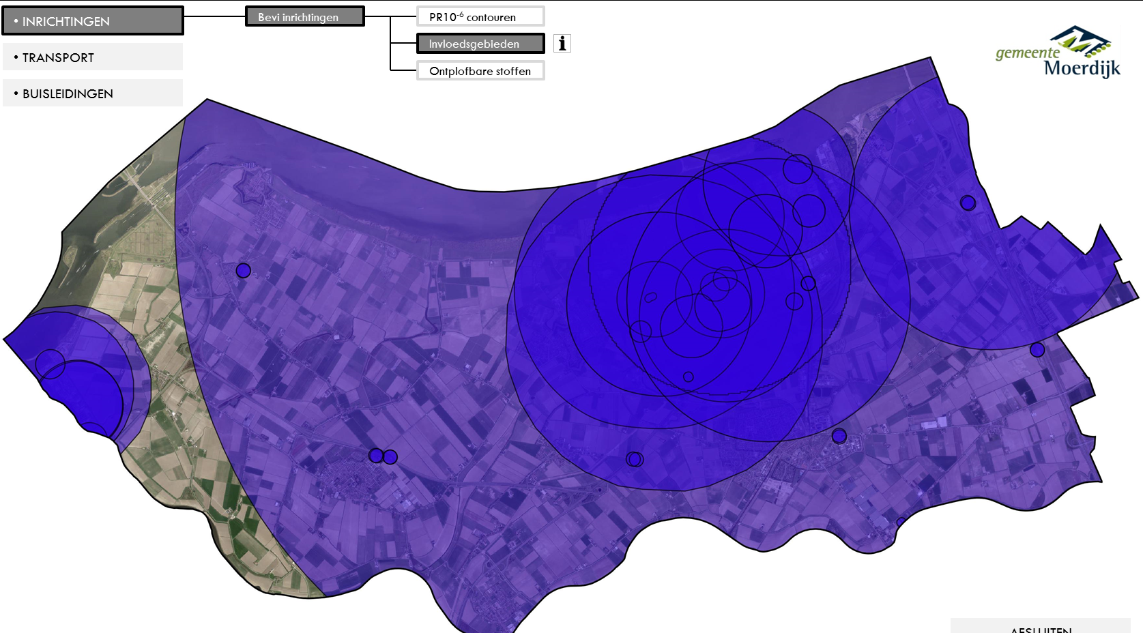Click the blue marker below the large circle cluster
The image size is (1143, 633).
point(635,458)
